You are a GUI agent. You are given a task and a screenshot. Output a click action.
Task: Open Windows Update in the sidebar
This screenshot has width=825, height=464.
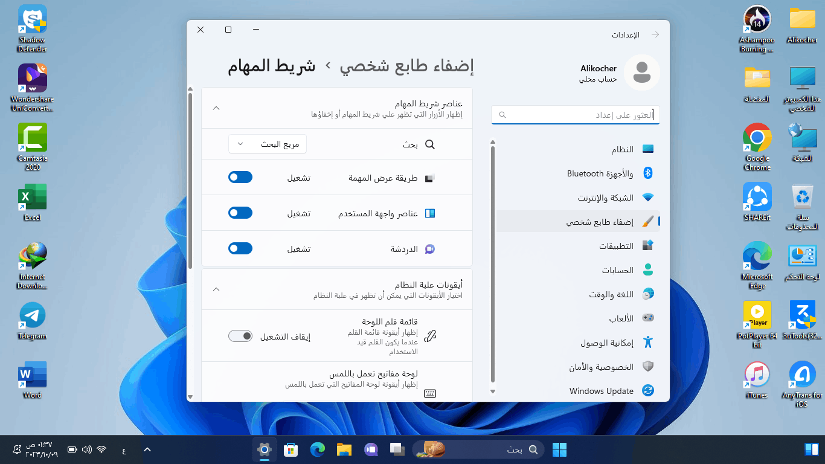tap(578, 391)
